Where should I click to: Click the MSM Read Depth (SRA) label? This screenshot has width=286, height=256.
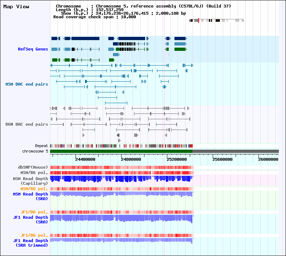click(x=30, y=196)
